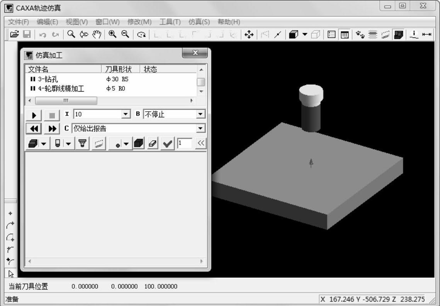Open the 仿真(S) menu
The width and height of the screenshot is (440, 306).
tap(199, 22)
